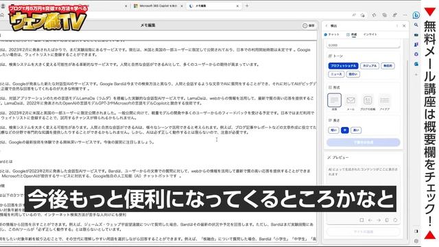Select the 熱狂的 tone option

388,66
